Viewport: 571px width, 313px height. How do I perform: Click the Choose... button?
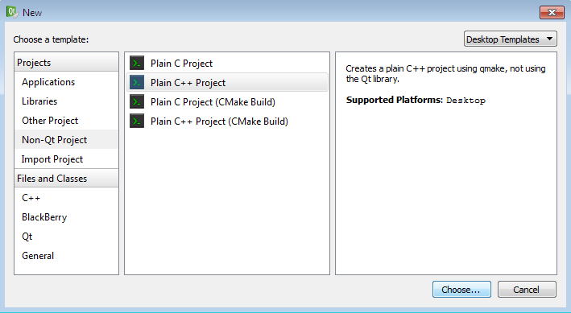[x=461, y=290]
